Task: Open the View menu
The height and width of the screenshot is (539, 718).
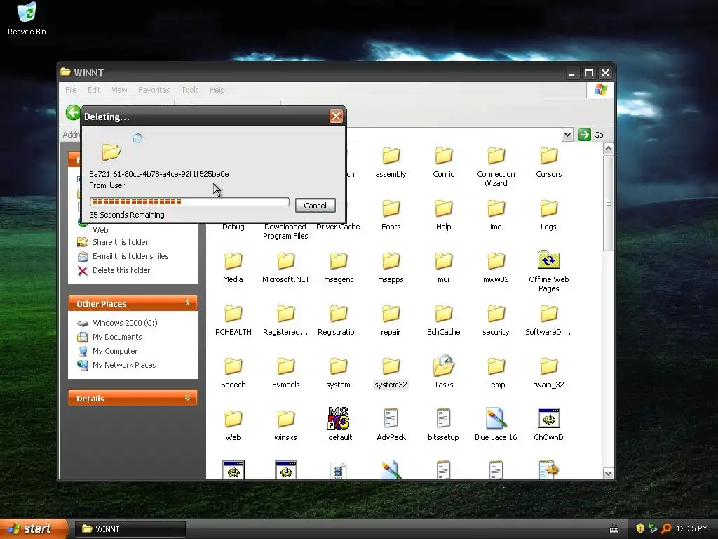Action: click(x=119, y=90)
